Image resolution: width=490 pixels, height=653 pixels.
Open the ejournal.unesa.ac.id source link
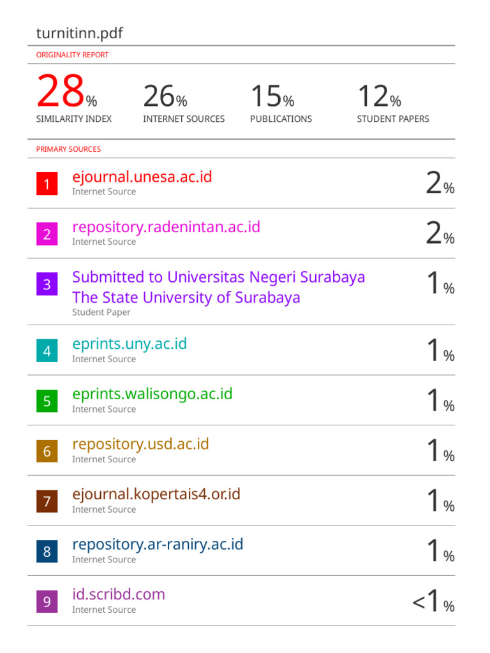click(x=142, y=177)
